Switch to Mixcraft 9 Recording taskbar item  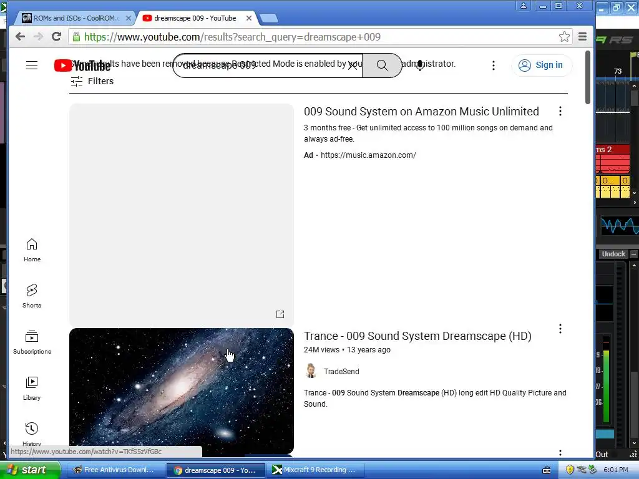coord(315,470)
